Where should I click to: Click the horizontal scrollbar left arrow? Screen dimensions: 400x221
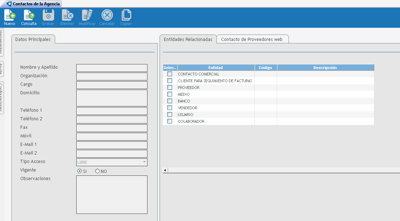tap(165, 170)
